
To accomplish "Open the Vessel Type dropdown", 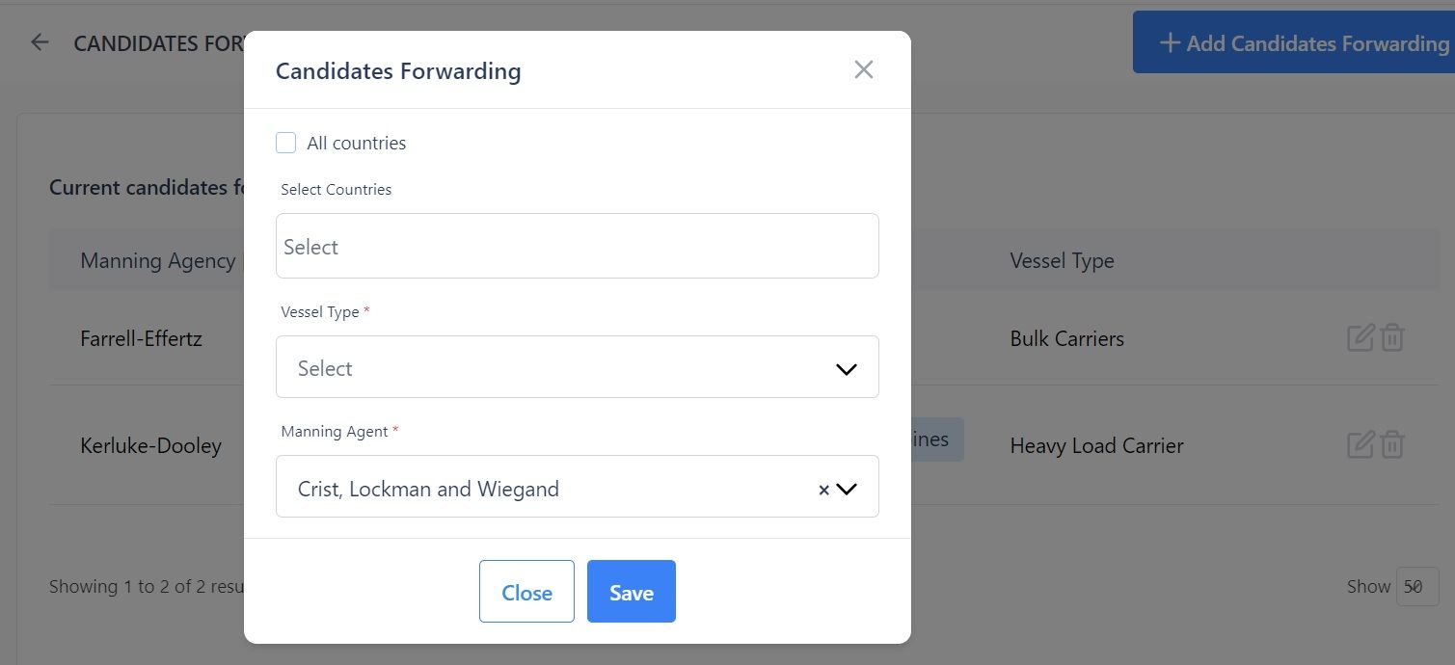I will pyautogui.click(x=578, y=367).
